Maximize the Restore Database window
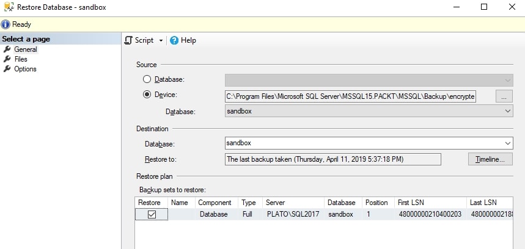The image size is (525, 249). tap(484, 7)
